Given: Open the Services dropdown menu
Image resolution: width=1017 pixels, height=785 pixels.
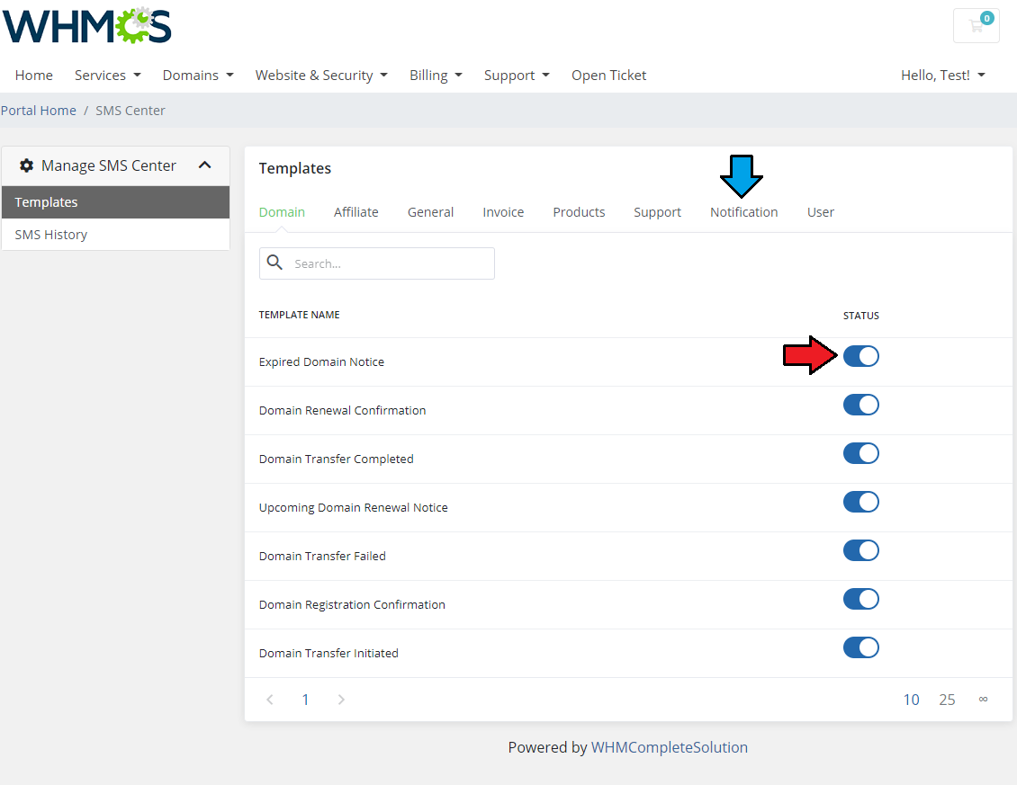Looking at the screenshot, I should [108, 76].
